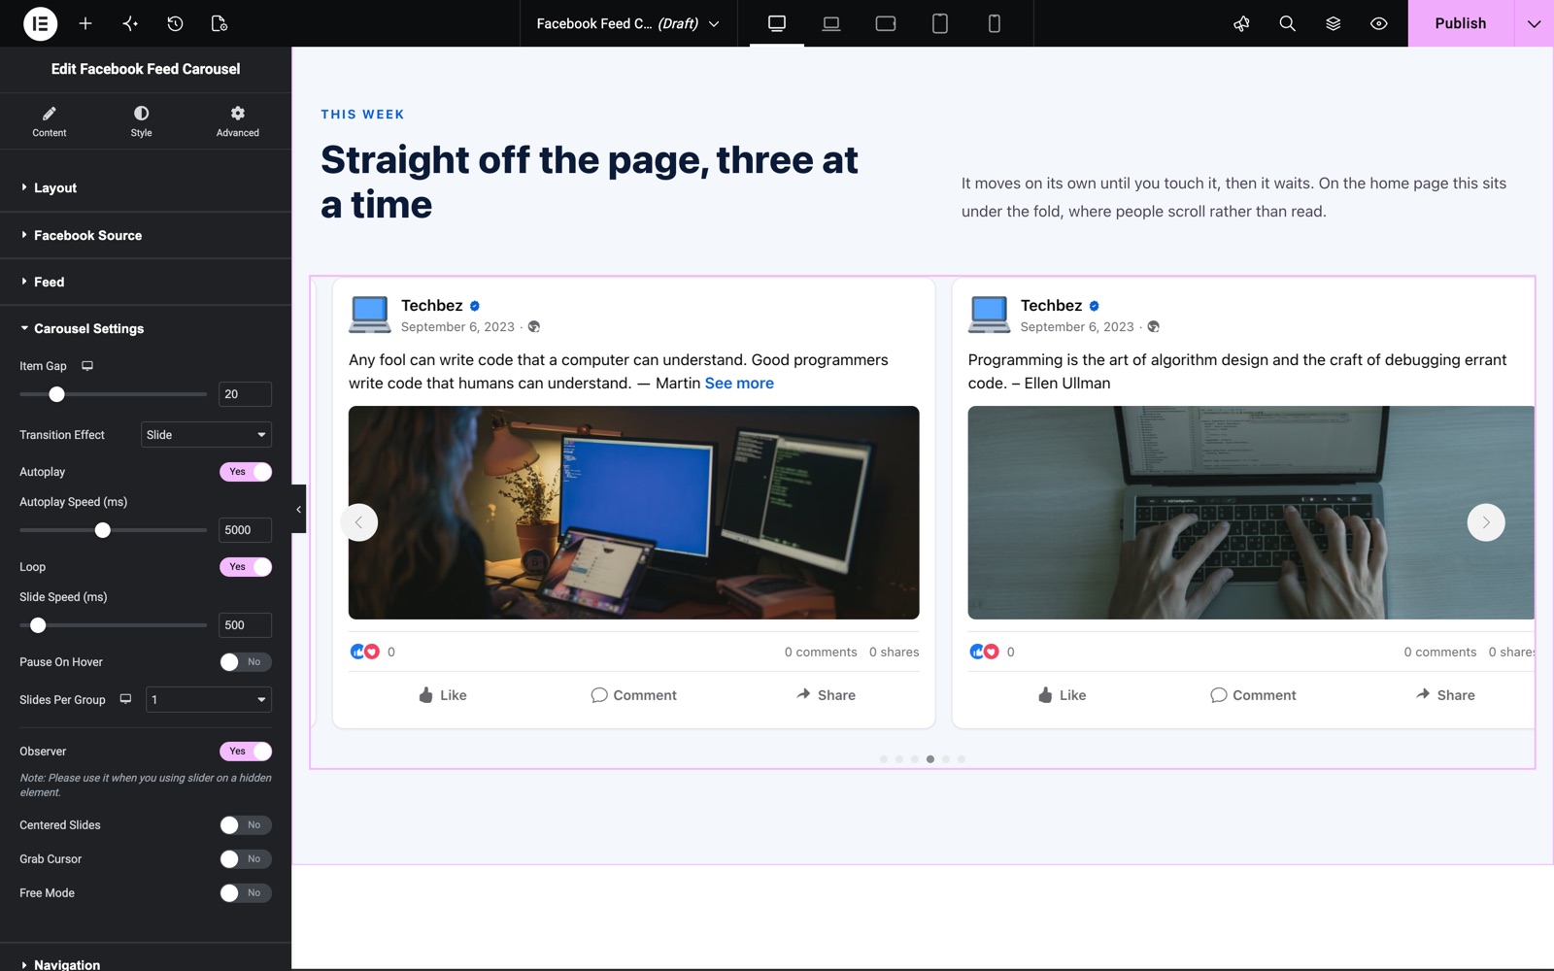Open the Page Settings document icon
This screenshot has width=1554, height=971.
(x=220, y=23)
